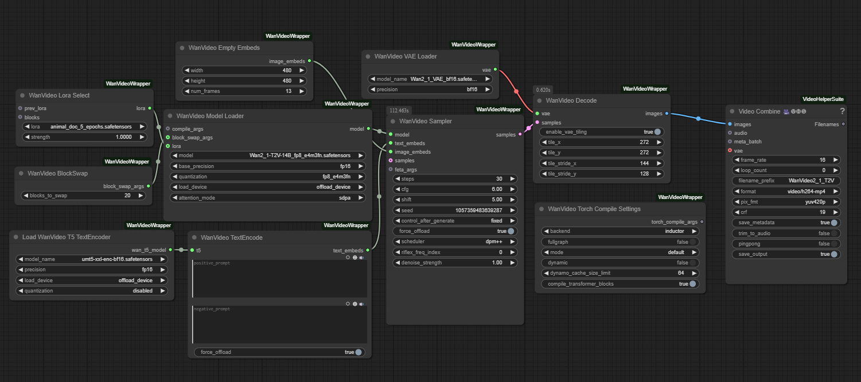Click the circle icon above positive_prompt
861x382 pixels.
[x=348, y=258]
